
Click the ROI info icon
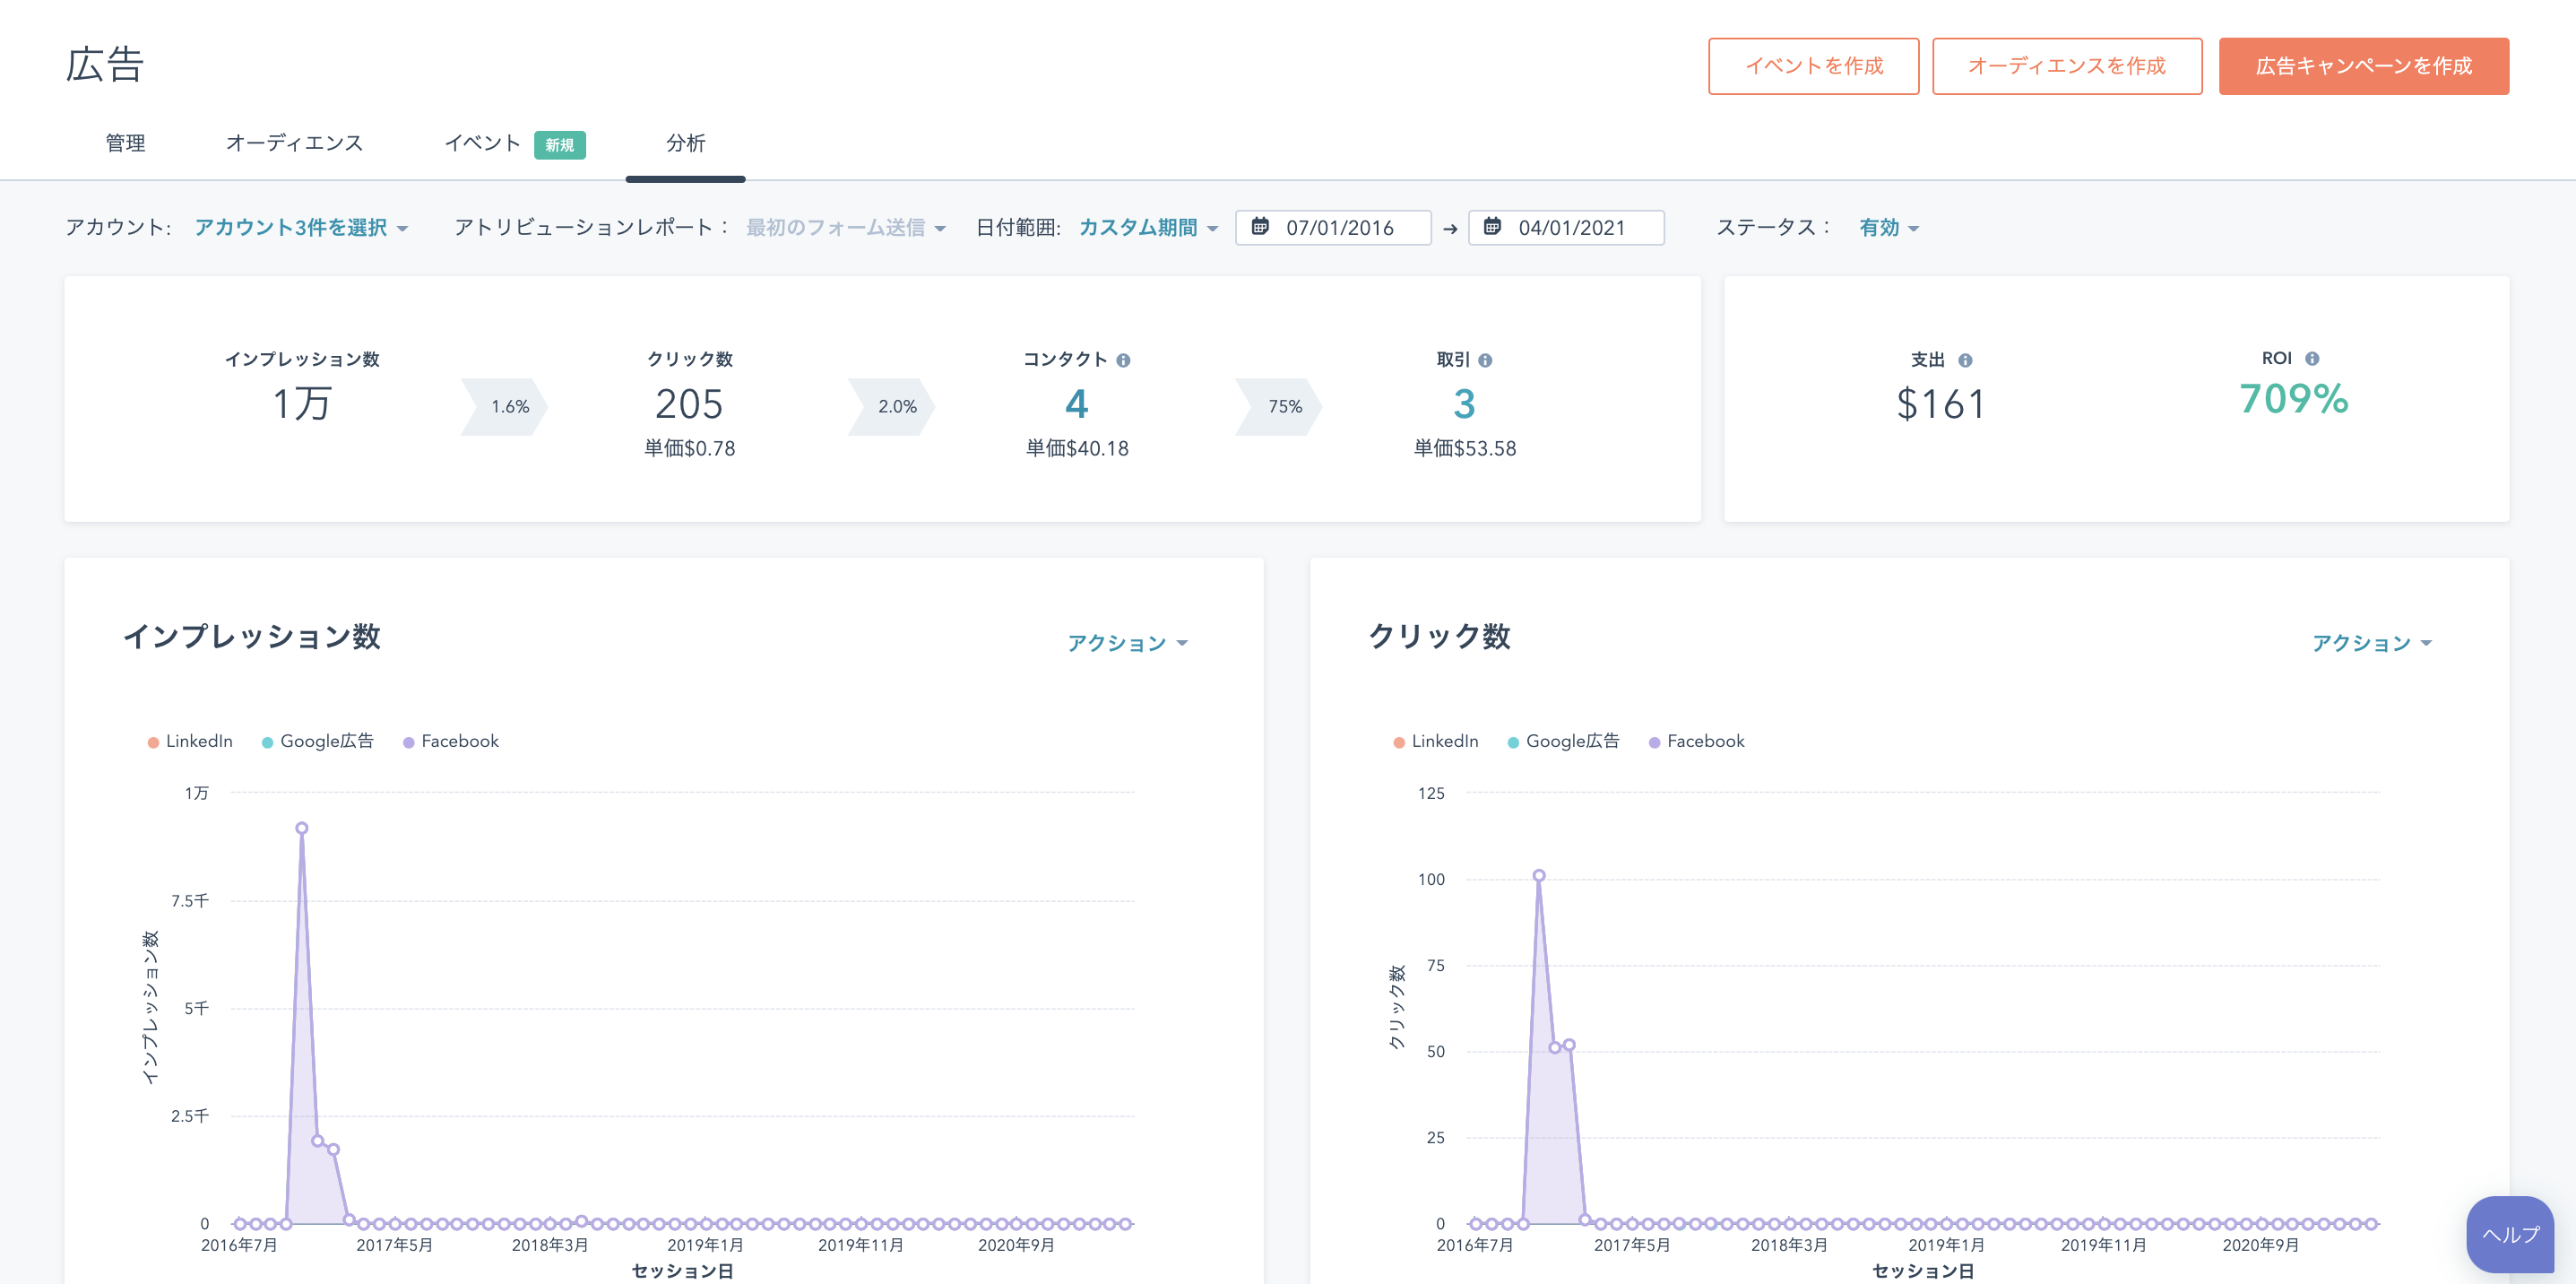point(2312,358)
